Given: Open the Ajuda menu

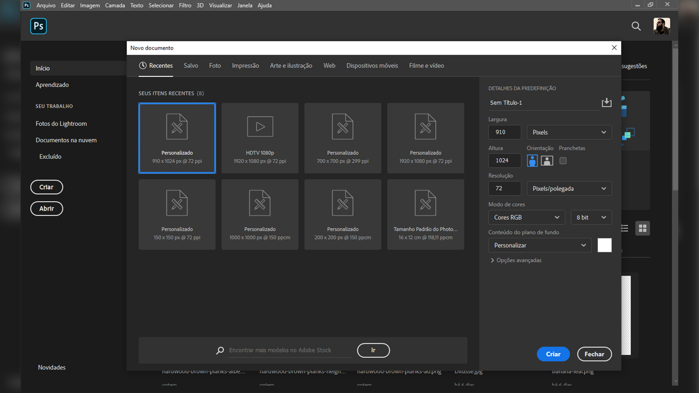Looking at the screenshot, I should pyautogui.click(x=265, y=5).
